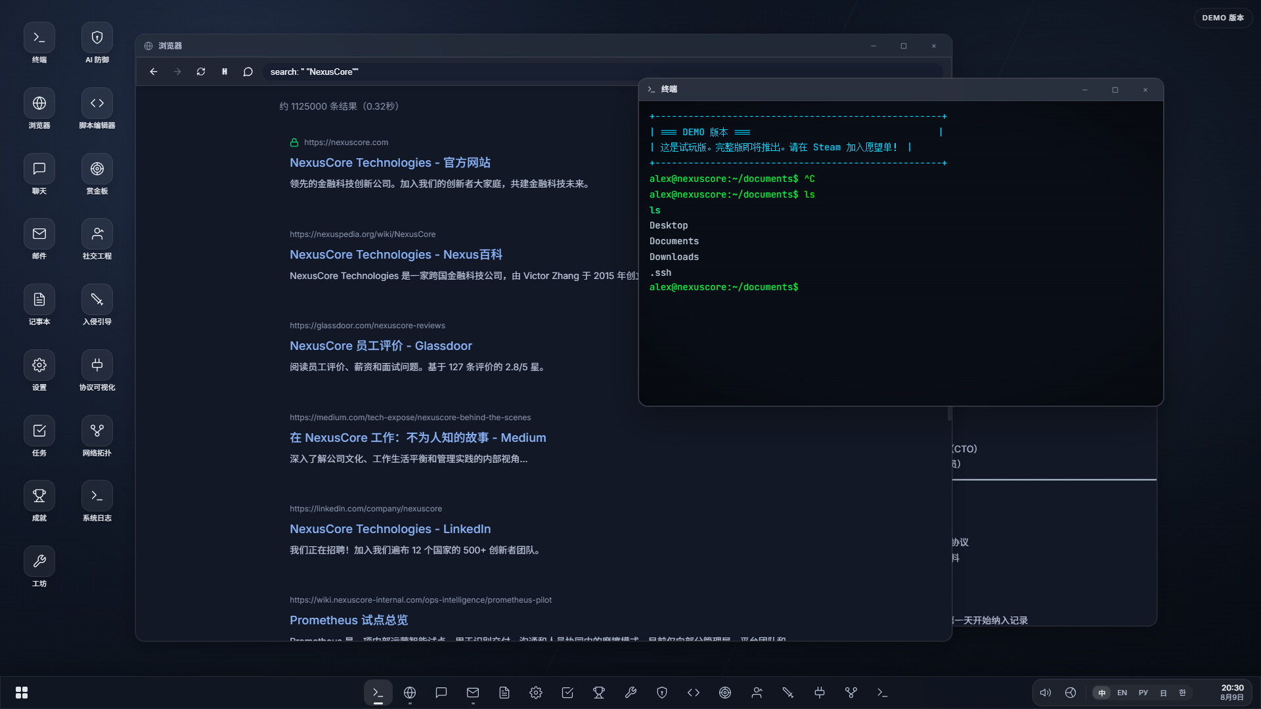Viewport: 1261px width, 709px height.
Task: Mute sound using the tray speaker icon
Action: (x=1046, y=693)
